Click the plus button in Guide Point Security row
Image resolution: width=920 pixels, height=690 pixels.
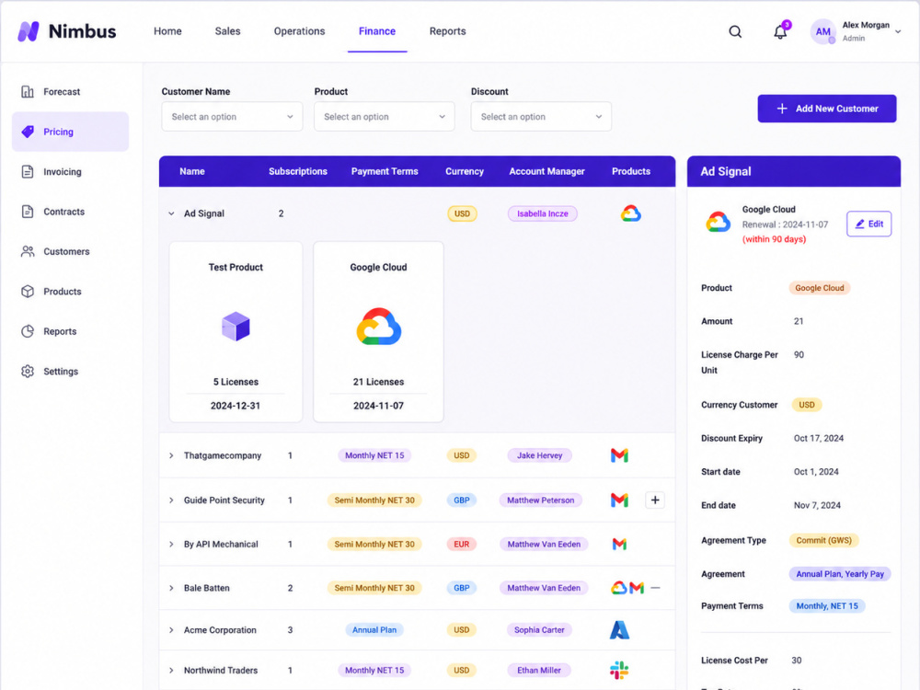(x=655, y=500)
